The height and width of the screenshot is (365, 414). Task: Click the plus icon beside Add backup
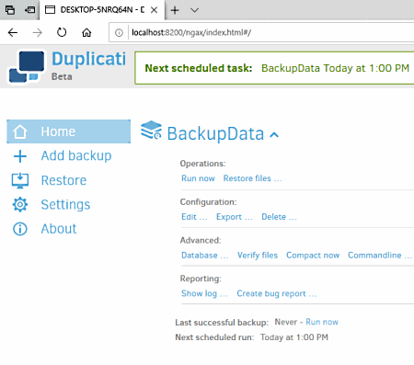coord(20,156)
